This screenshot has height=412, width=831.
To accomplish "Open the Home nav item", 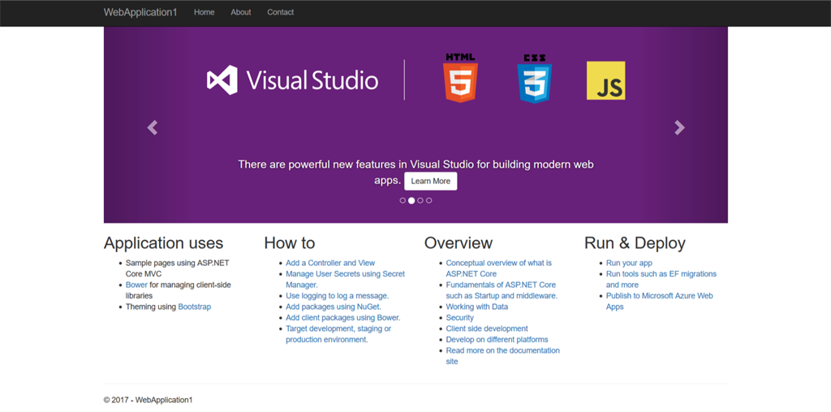I will pyautogui.click(x=205, y=12).
